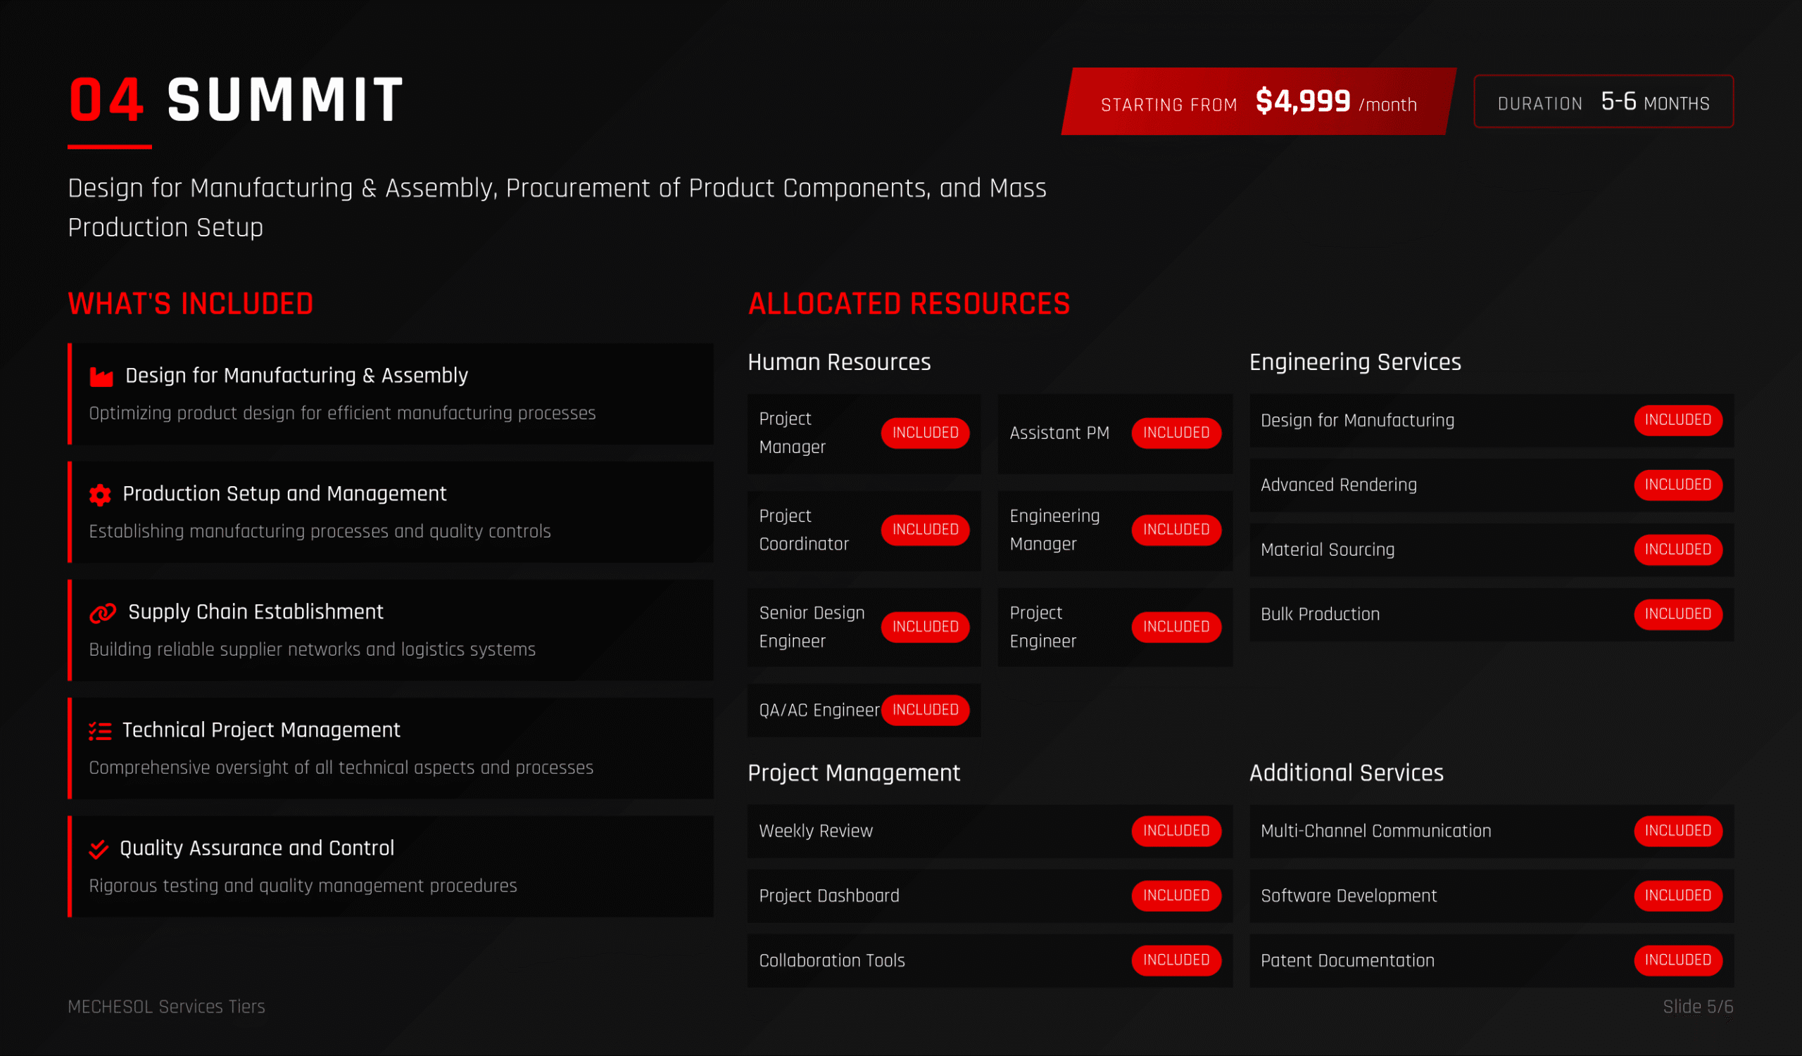Click the Slide 5/6 page indicator
Screen dimensions: 1802x1056
[x=1697, y=1007]
